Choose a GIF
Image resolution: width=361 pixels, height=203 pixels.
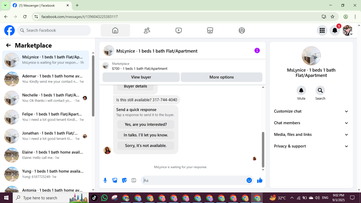tap(134, 180)
